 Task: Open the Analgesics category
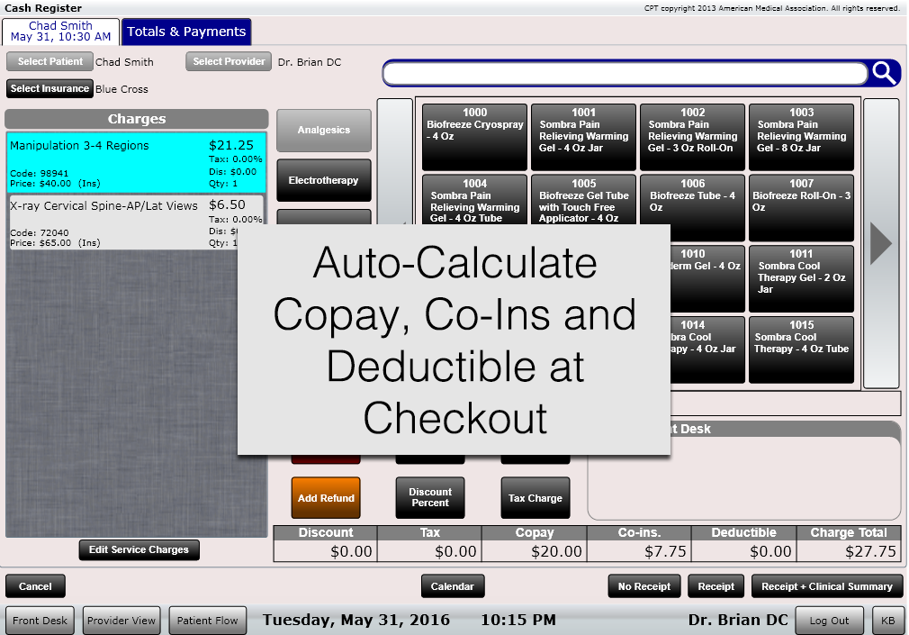click(323, 129)
